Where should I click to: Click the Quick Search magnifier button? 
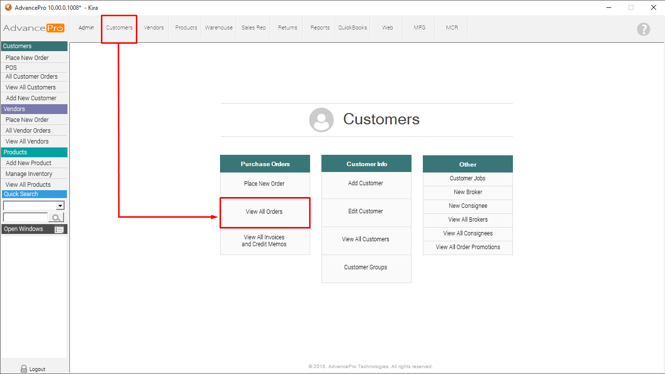(x=56, y=217)
